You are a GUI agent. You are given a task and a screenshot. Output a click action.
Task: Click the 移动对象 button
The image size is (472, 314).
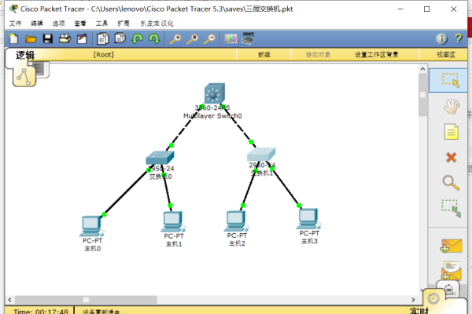tap(318, 55)
